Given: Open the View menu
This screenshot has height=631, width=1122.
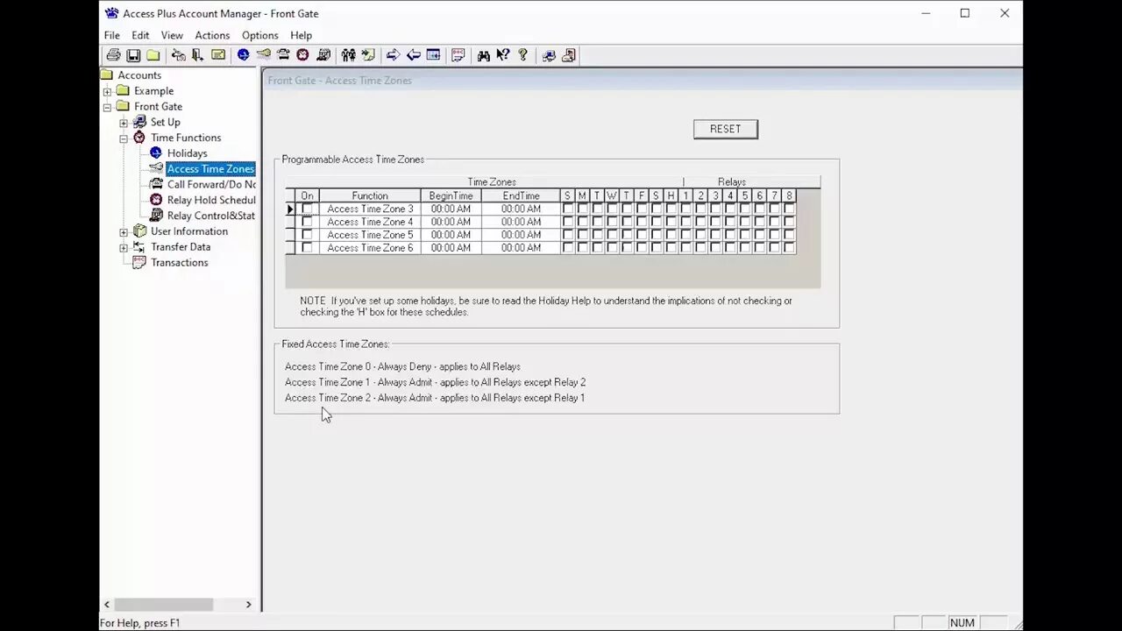Looking at the screenshot, I should [172, 35].
